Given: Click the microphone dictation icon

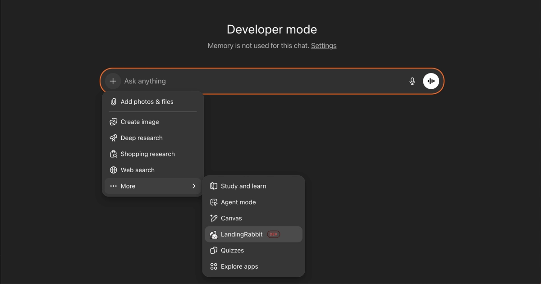Looking at the screenshot, I should tap(412, 81).
